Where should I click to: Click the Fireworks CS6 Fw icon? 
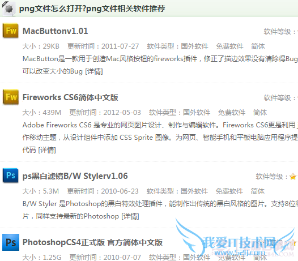[11, 97]
